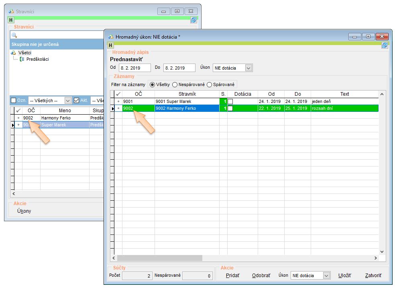395x288 pixels.
Task: Click the horizontal scrollbar in records grid
Action: coord(160,258)
